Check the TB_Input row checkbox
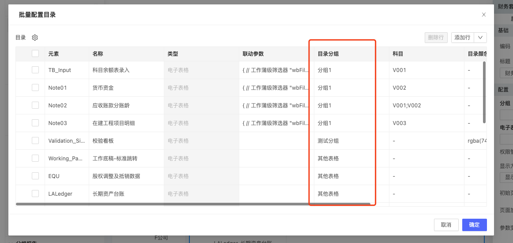Image resolution: width=513 pixels, height=243 pixels. coord(35,70)
